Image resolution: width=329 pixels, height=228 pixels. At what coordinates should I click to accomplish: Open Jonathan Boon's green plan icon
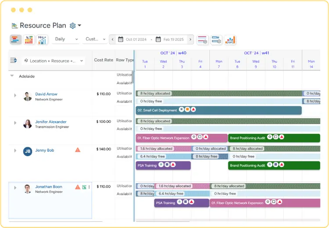point(84,187)
